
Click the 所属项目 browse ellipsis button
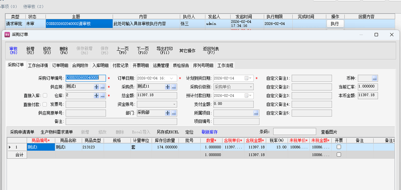coord(256,113)
